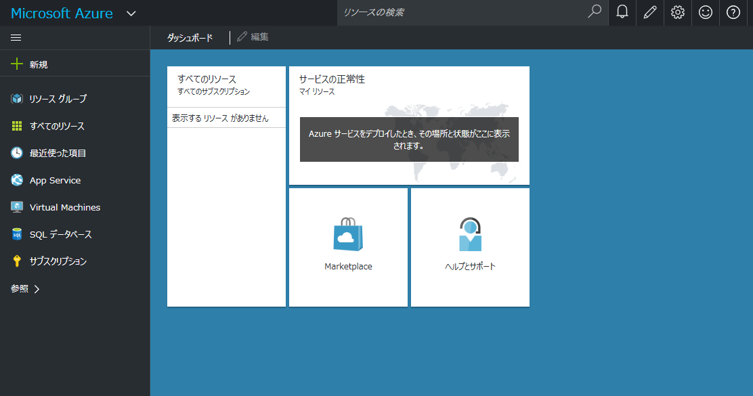Click the Microsoft Azure logo text
753x396 pixels.
[x=62, y=13]
